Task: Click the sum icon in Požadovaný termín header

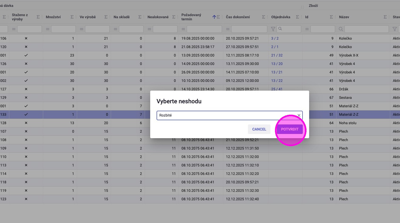Action: [x=218, y=17]
